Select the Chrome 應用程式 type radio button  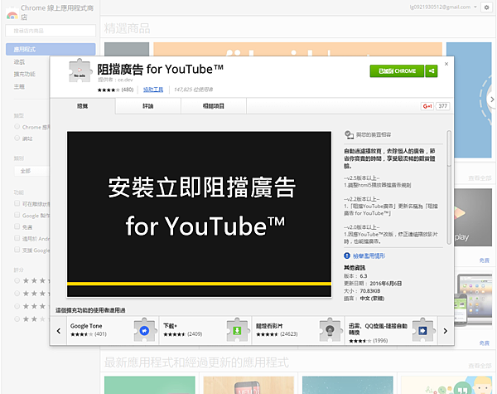coord(17,127)
